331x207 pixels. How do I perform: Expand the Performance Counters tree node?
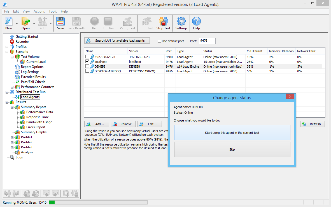(12, 87)
